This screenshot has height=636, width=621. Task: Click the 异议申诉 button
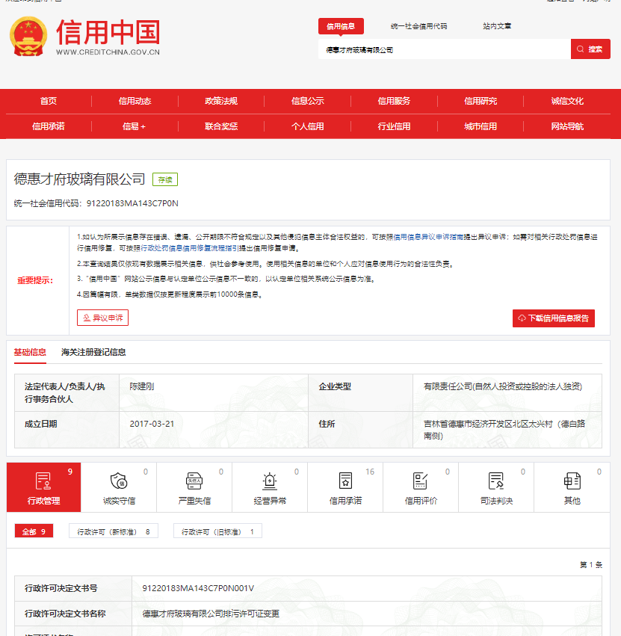tap(102, 318)
